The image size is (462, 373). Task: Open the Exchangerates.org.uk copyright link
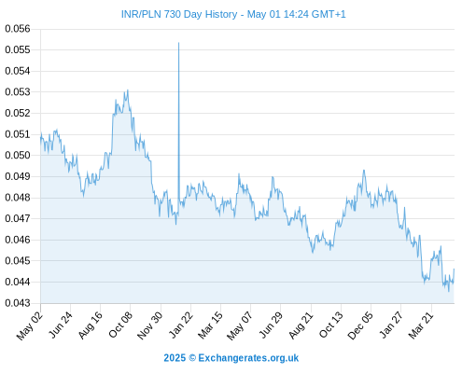coord(231,358)
